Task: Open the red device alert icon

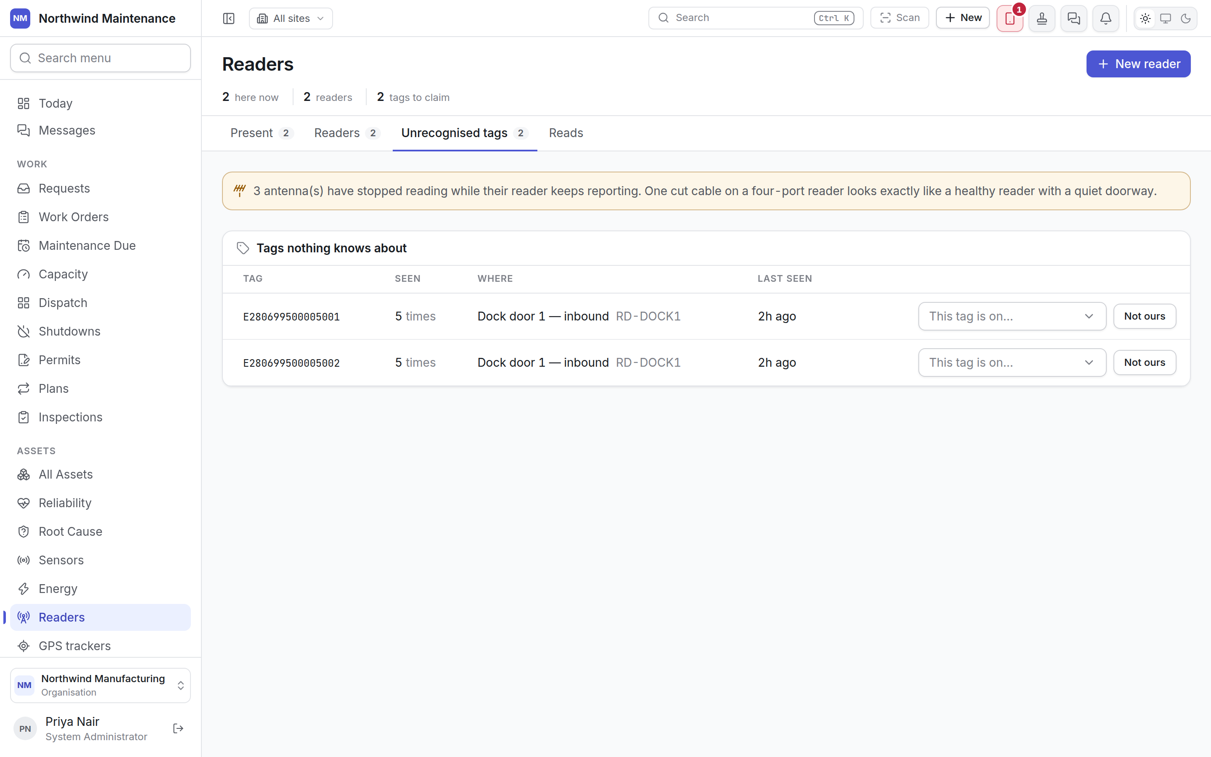Action: pyautogui.click(x=1010, y=19)
